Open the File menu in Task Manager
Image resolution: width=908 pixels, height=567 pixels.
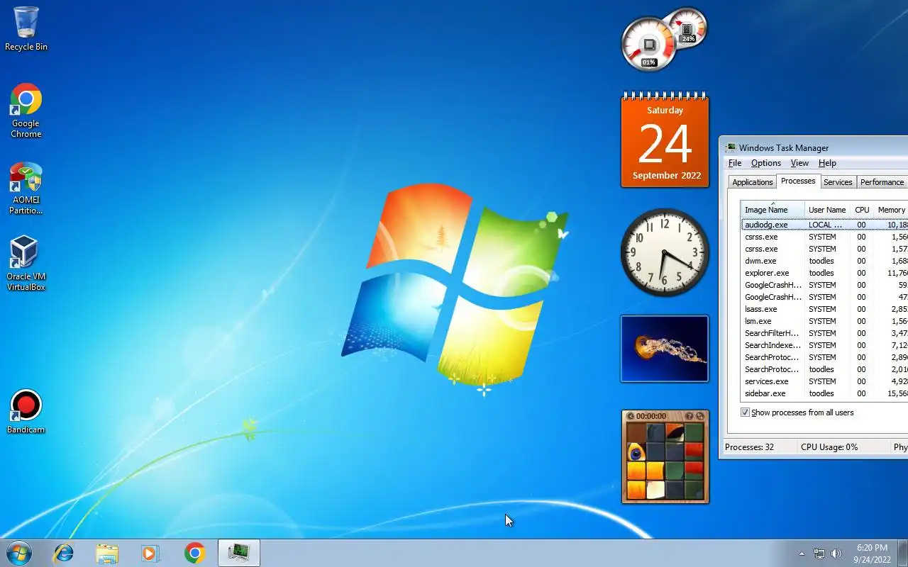[735, 163]
